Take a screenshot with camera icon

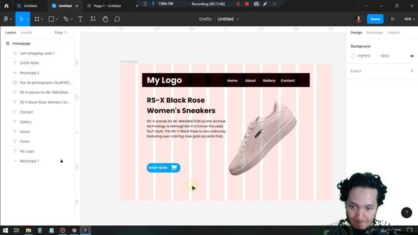coord(256,4)
